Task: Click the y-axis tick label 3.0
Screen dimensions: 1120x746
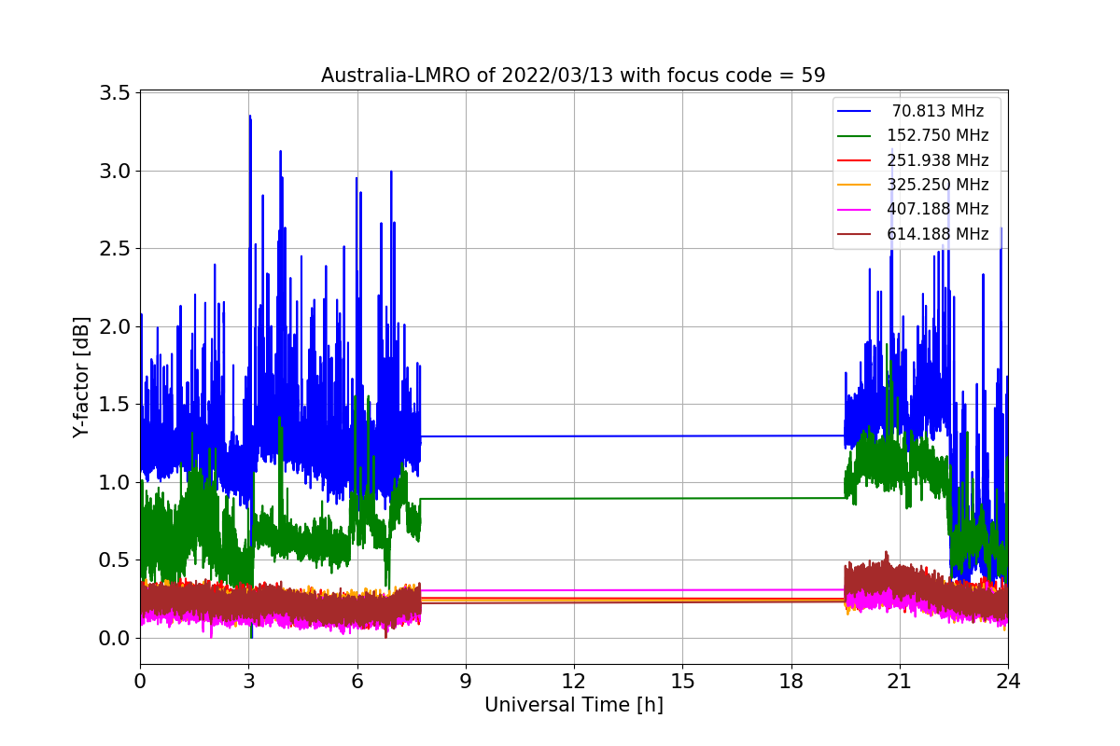Action: pyautogui.click(x=115, y=172)
